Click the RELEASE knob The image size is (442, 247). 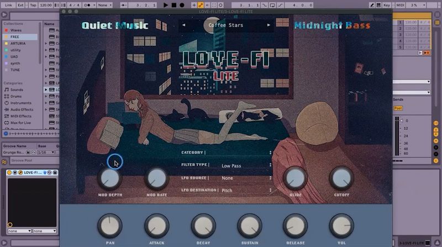click(x=295, y=225)
